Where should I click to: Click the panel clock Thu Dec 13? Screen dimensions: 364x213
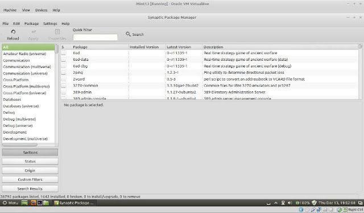pos(337,203)
